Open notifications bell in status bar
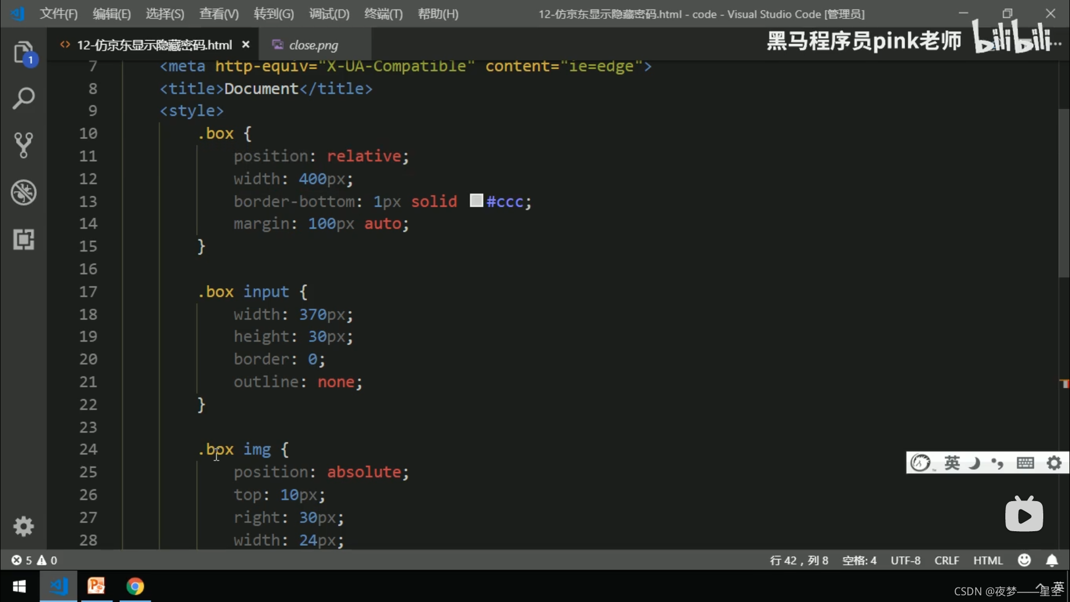Screen dimensions: 1070x602 pos(1052,560)
